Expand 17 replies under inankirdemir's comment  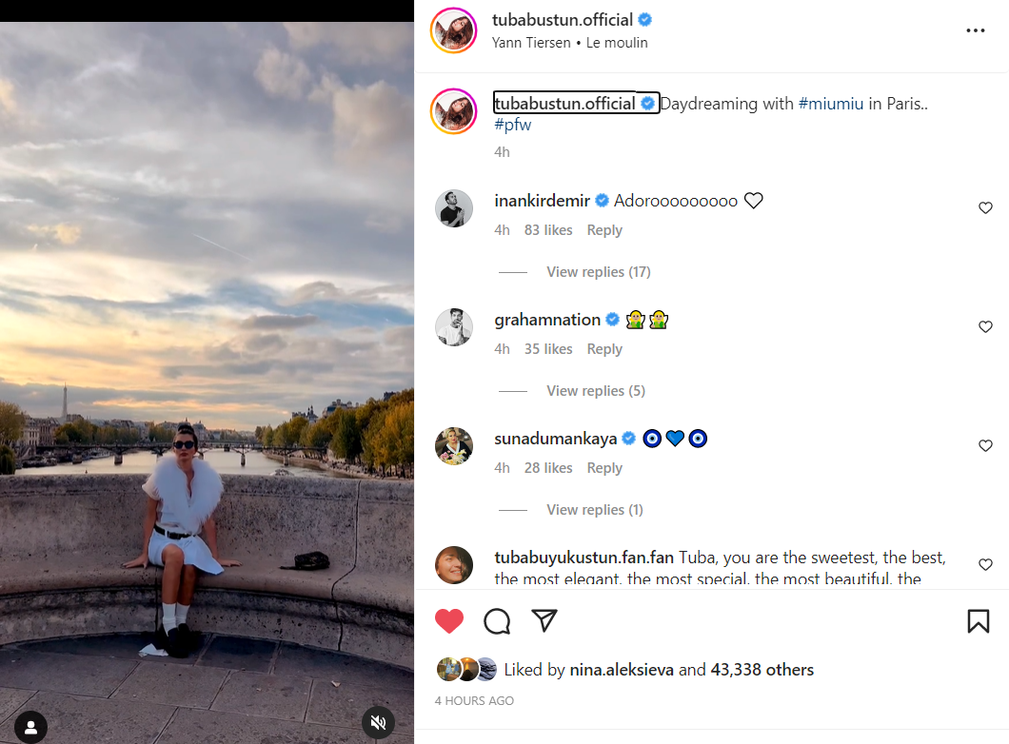point(598,272)
